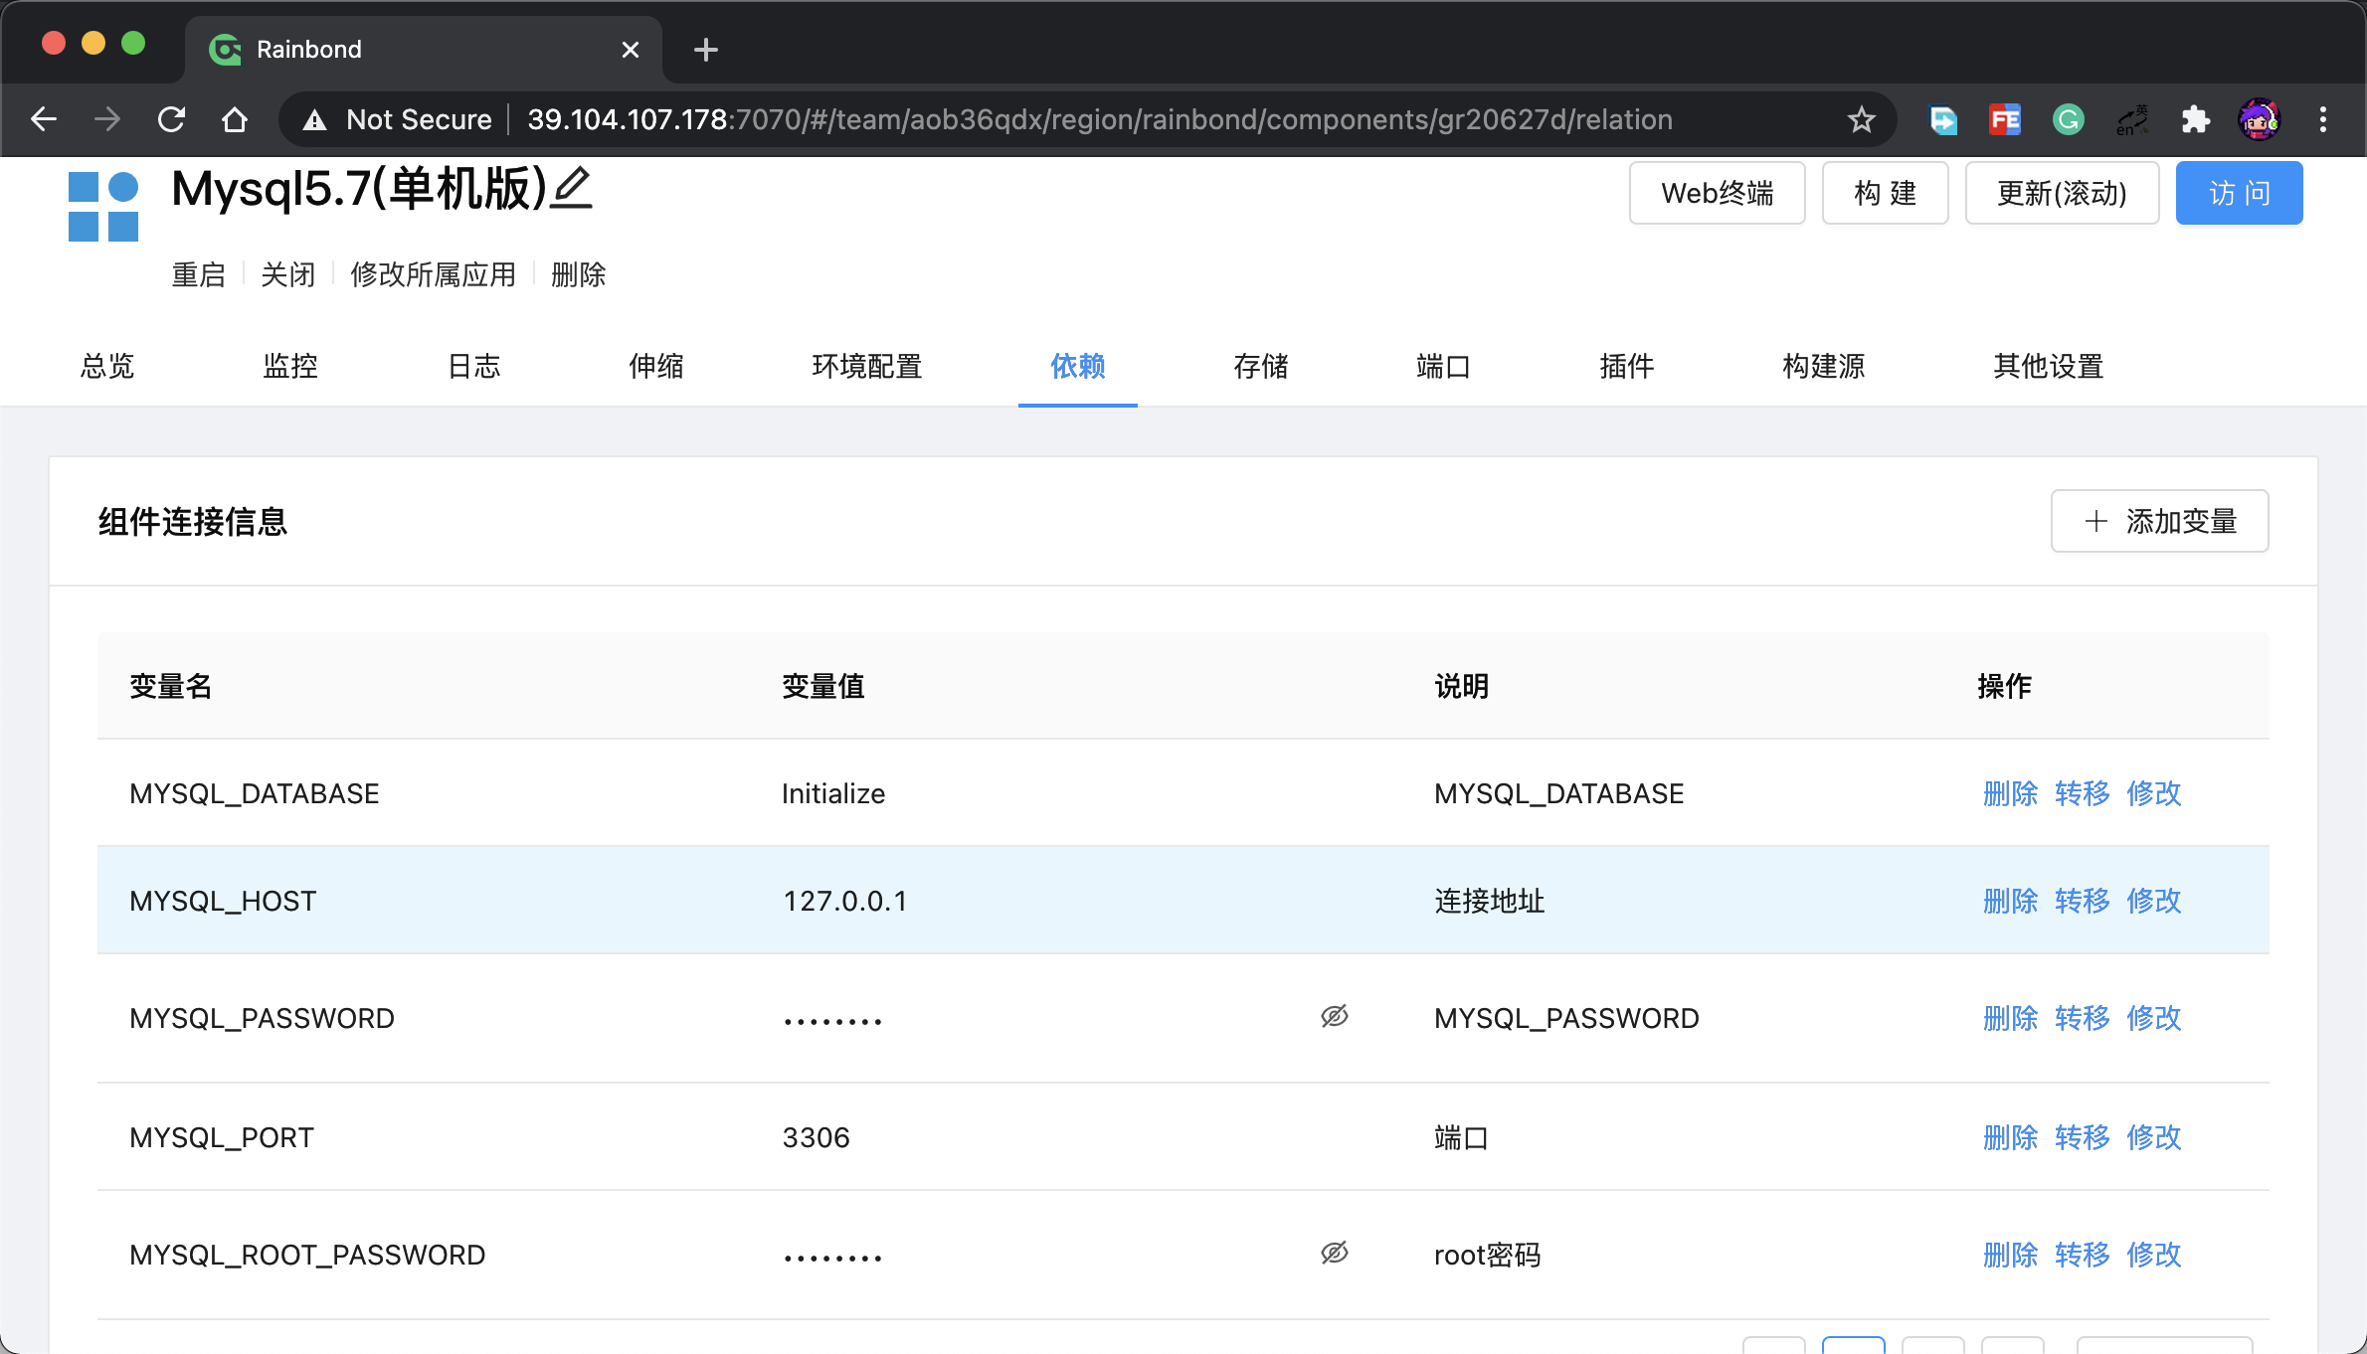Open the Web终端
Screen dimensions: 2367x1354
click(1717, 192)
